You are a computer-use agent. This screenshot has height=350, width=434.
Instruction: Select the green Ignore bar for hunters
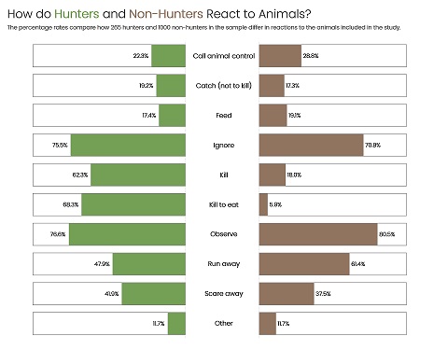pos(128,145)
